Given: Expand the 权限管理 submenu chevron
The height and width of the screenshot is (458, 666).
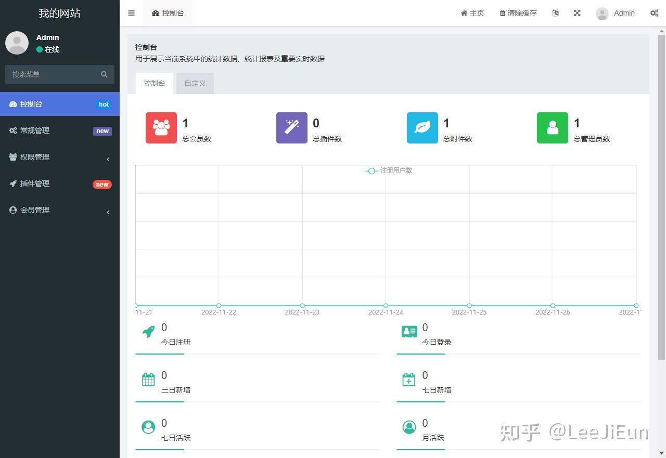Looking at the screenshot, I should [x=108, y=160].
